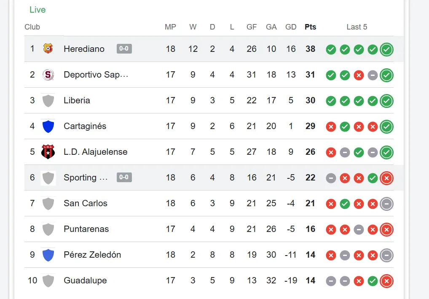Screen dimensions: 429x299
Task: Click the Pts column header
Action: [x=311, y=27]
